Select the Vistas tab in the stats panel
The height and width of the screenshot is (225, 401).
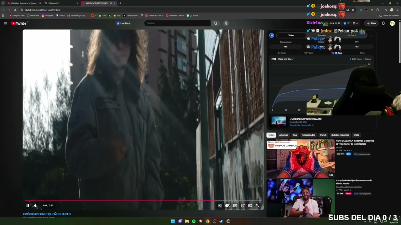pyautogui.click(x=291, y=35)
